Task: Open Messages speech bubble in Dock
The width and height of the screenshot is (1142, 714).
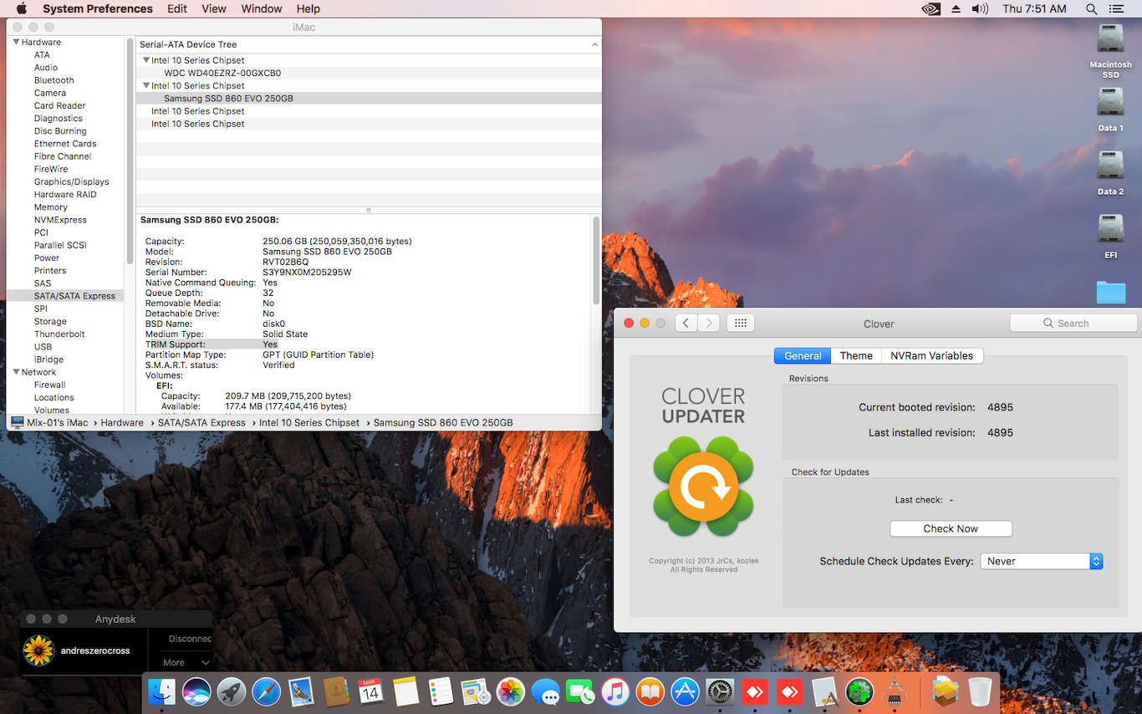Action: 545,691
